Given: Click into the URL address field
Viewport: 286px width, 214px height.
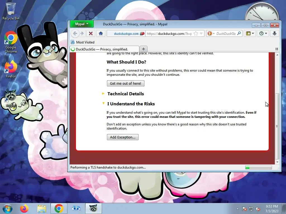Looking at the screenshot, I should point(169,34).
